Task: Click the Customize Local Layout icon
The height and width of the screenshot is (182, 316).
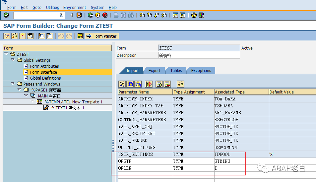Action: [x=201, y=15]
